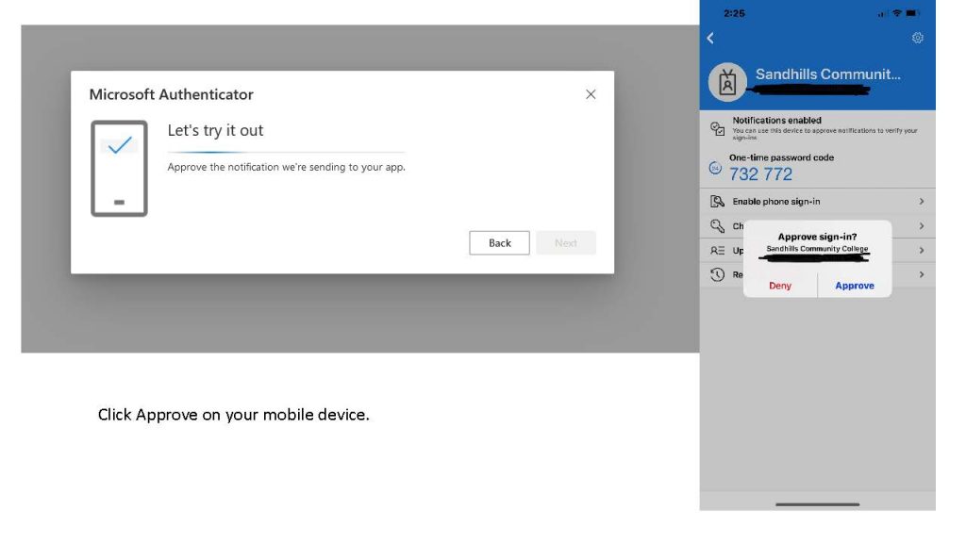Screen dimensions: 966x543
Task: Click the greyed-out Next button
Action: (566, 242)
